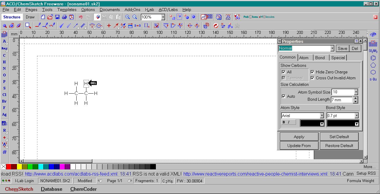Open the Arial font dropdown
This screenshot has height=194, width=380.
[322, 116]
